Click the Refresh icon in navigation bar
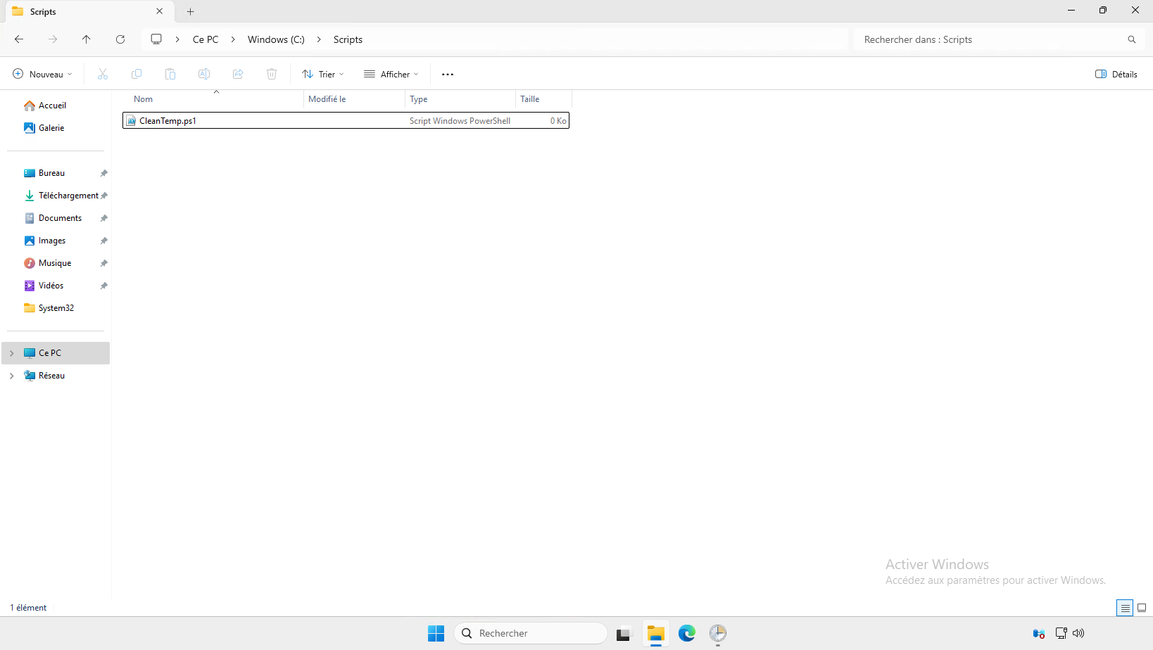 click(120, 39)
